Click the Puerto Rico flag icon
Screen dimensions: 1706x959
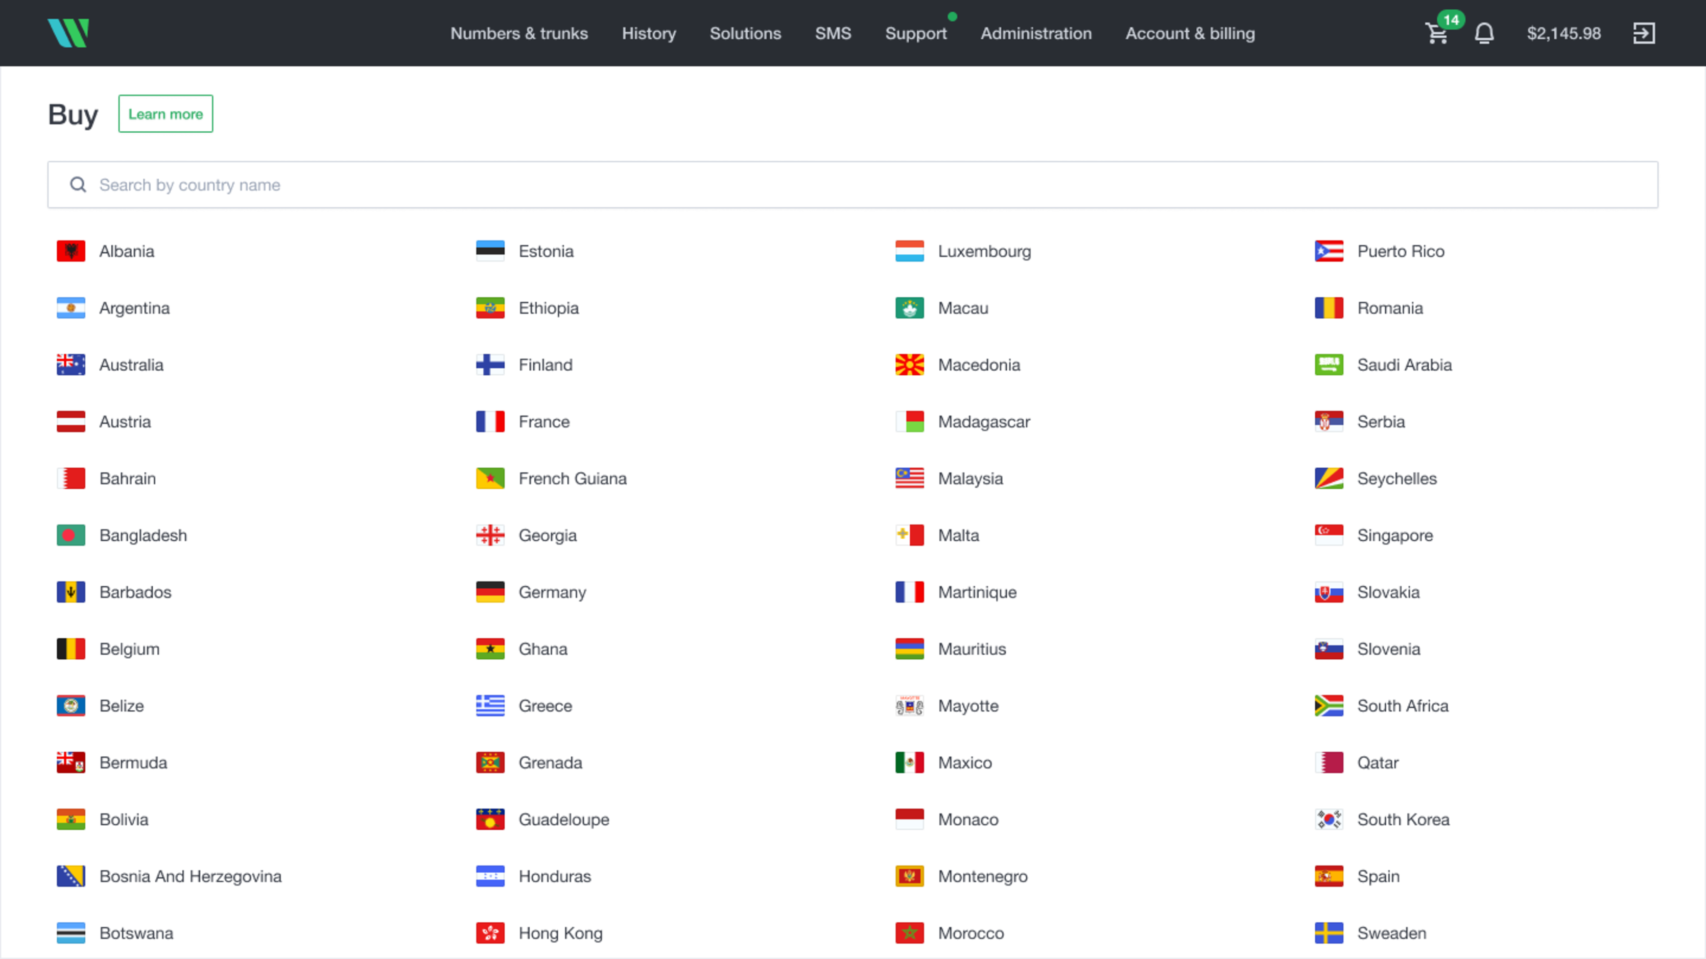coord(1329,251)
